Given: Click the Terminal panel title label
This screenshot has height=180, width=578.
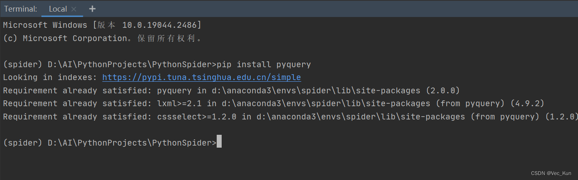Looking at the screenshot, I should [x=20, y=9].
